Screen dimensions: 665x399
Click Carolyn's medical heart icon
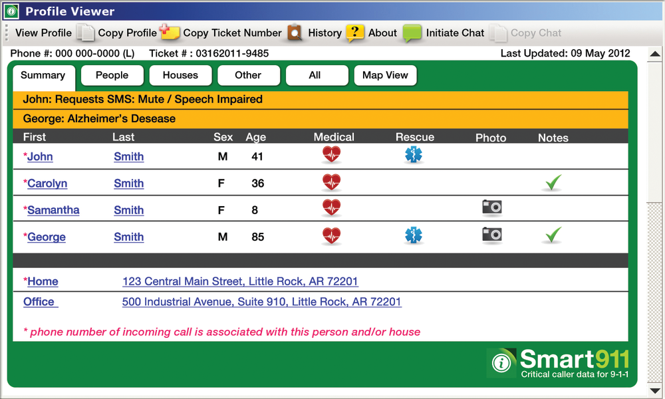click(x=331, y=181)
